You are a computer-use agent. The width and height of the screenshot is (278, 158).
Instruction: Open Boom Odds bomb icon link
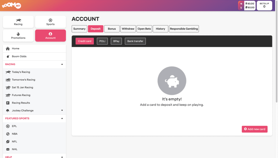click(8, 56)
